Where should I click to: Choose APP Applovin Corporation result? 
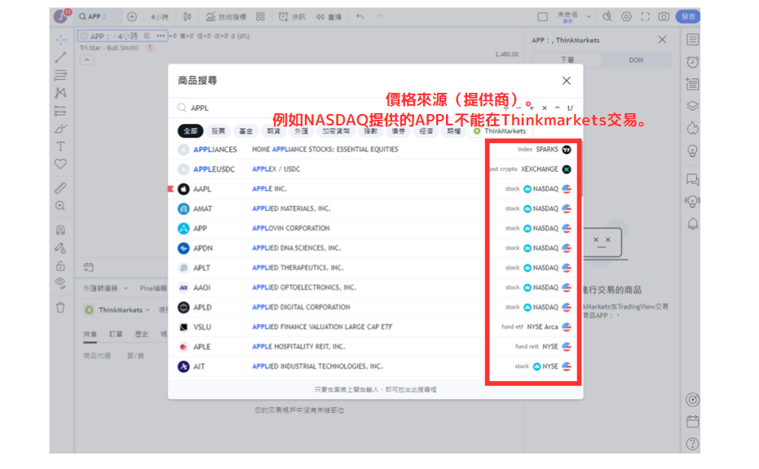point(375,228)
